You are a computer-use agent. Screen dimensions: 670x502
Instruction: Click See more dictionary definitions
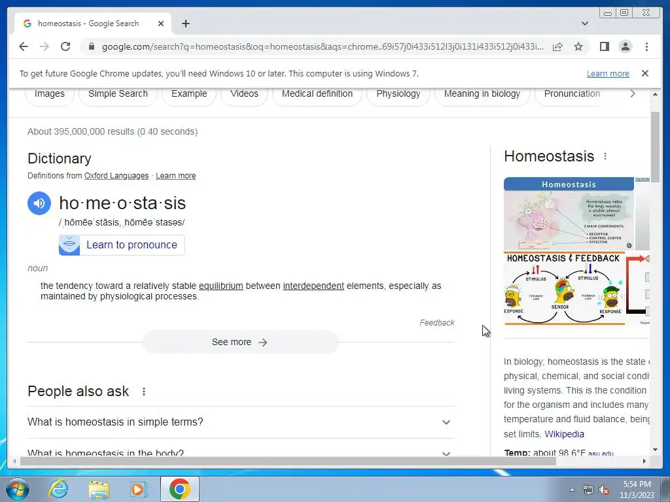tap(241, 342)
